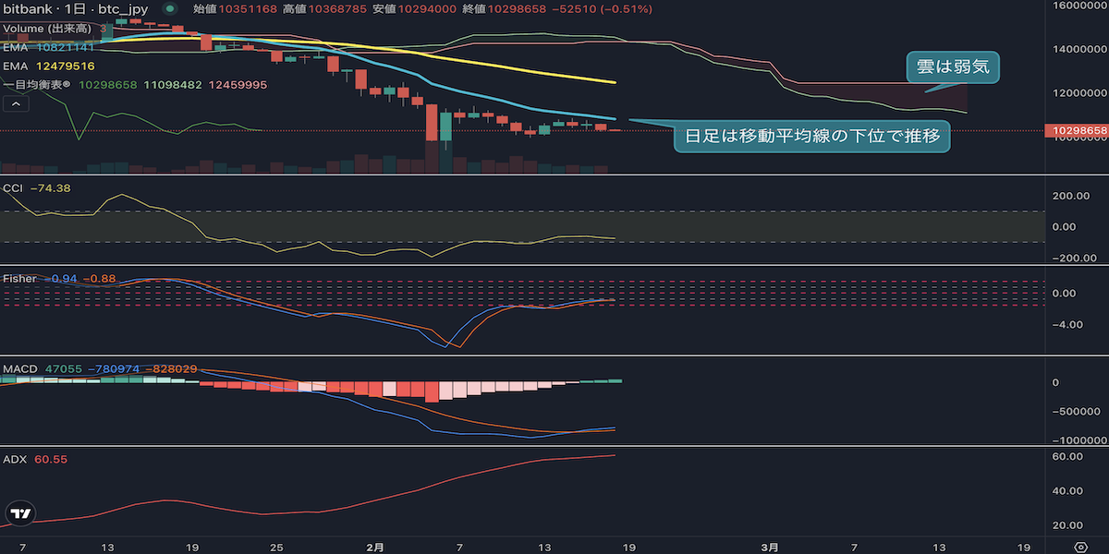The width and height of the screenshot is (1109, 554).
Task: Click the 2月 date axis label
Action: coord(374,548)
